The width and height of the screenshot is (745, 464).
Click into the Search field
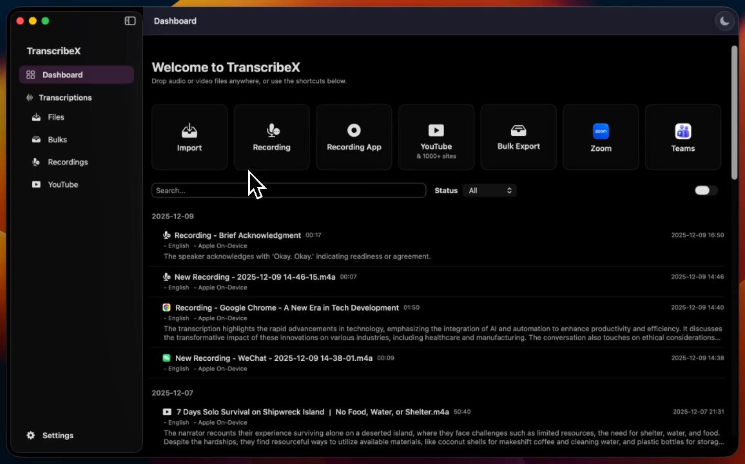[288, 191]
